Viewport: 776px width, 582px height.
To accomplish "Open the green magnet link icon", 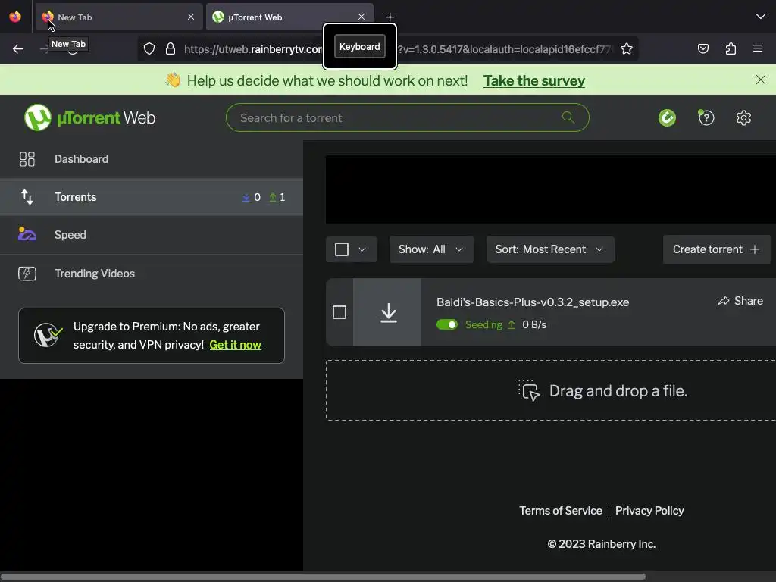I will pyautogui.click(x=667, y=117).
